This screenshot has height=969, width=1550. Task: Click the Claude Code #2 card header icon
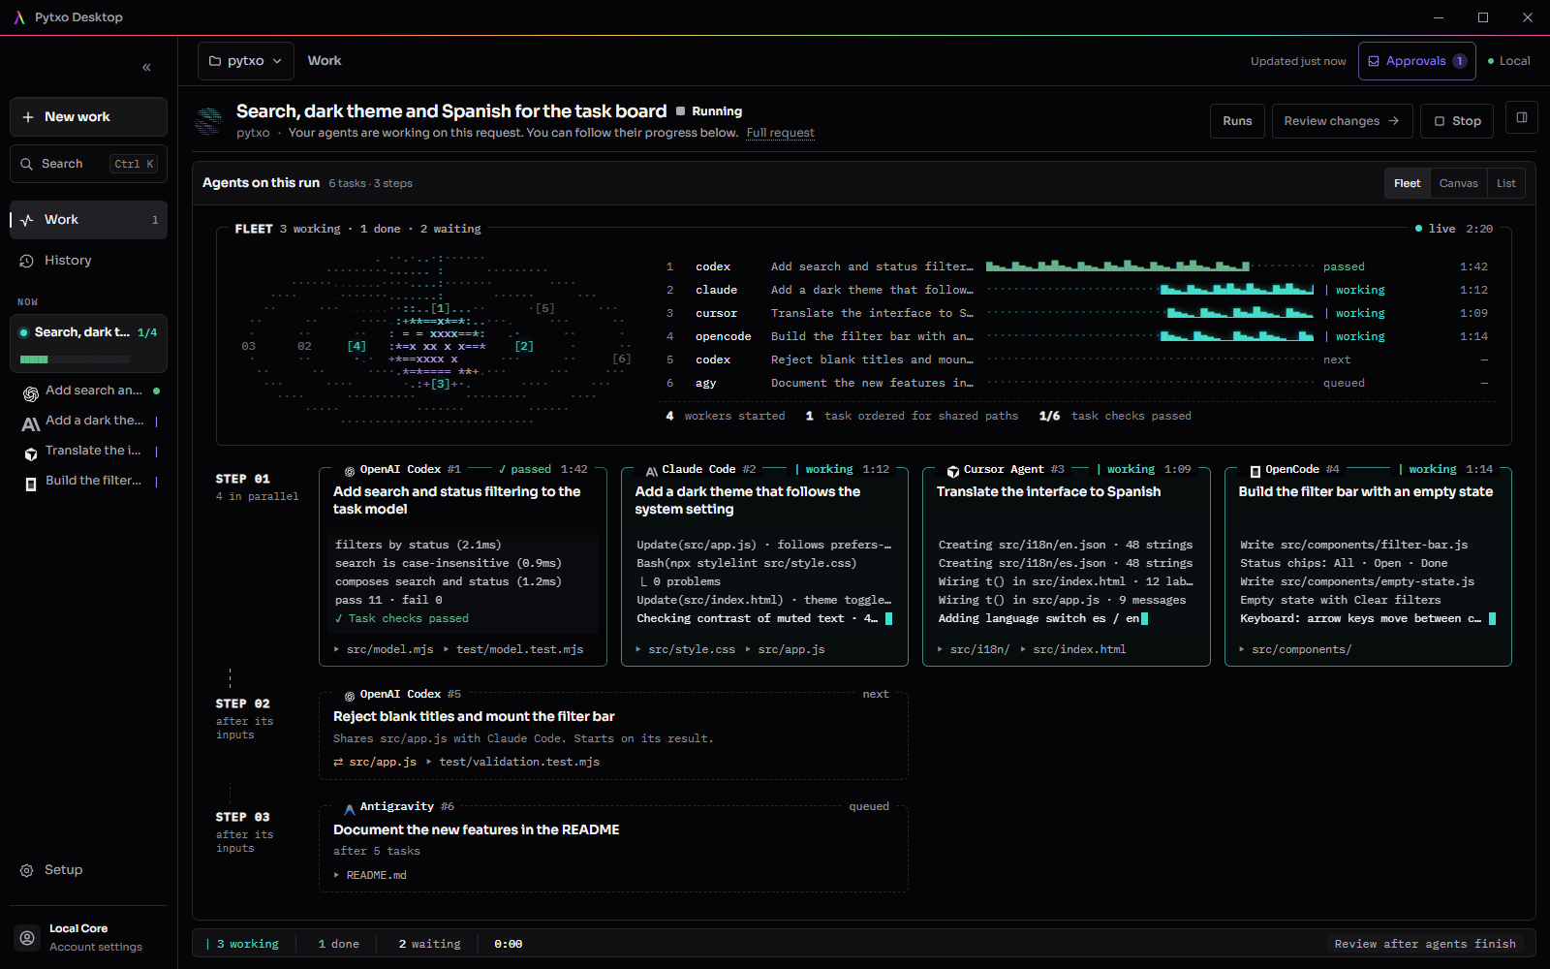(652, 471)
